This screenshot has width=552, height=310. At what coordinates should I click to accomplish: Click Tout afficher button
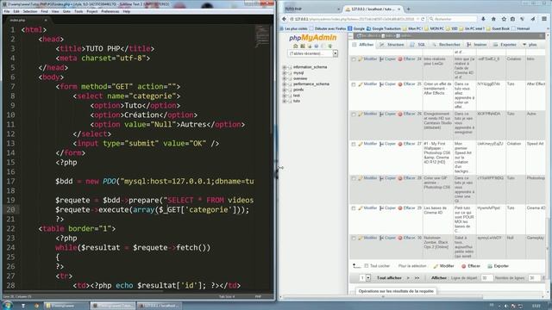point(389,278)
